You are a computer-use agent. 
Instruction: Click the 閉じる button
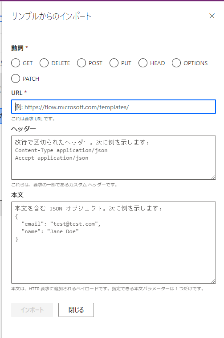tap(76, 310)
